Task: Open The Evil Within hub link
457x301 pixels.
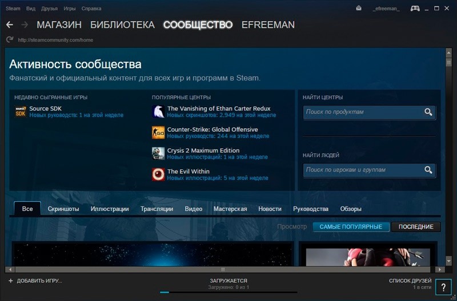Action: (189, 171)
